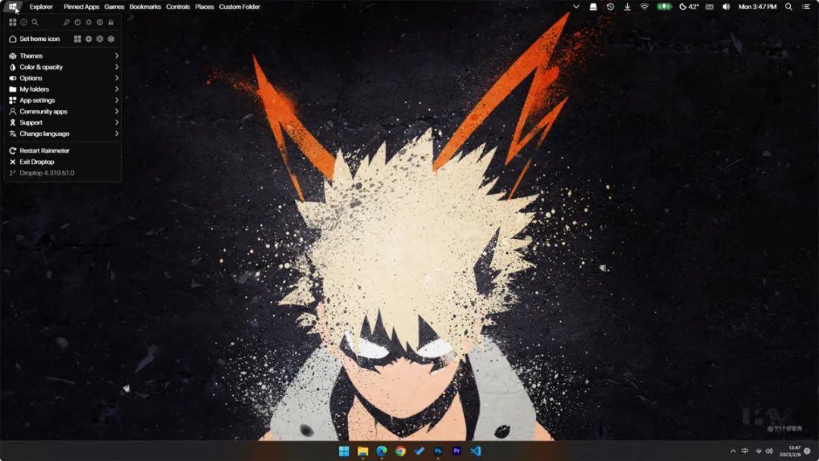
Task: Choose the round circle home icon option
Action: [89, 39]
